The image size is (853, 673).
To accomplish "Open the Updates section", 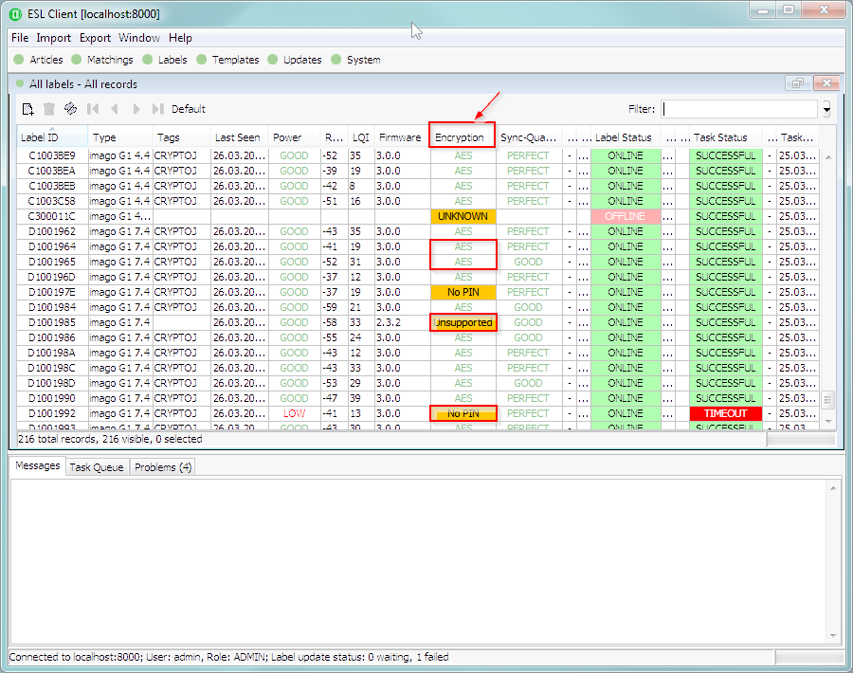I will pos(295,60).
